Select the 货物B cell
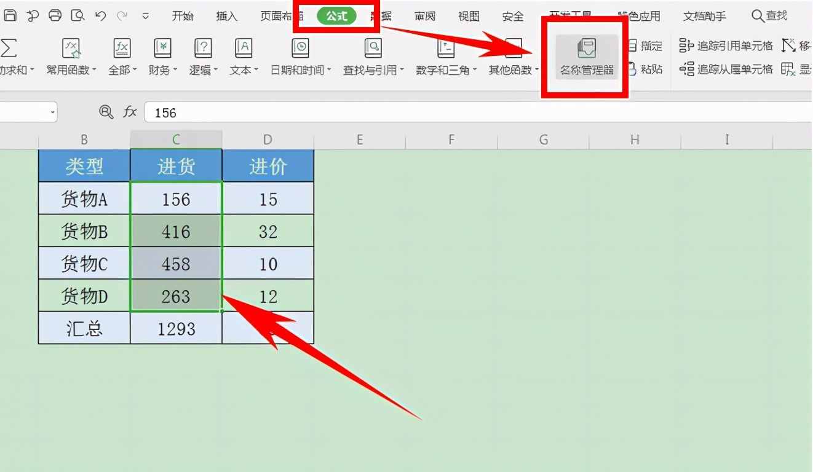The height and width of the screenshot is (472, 813). pyautogui.click(x=84, y=231)
